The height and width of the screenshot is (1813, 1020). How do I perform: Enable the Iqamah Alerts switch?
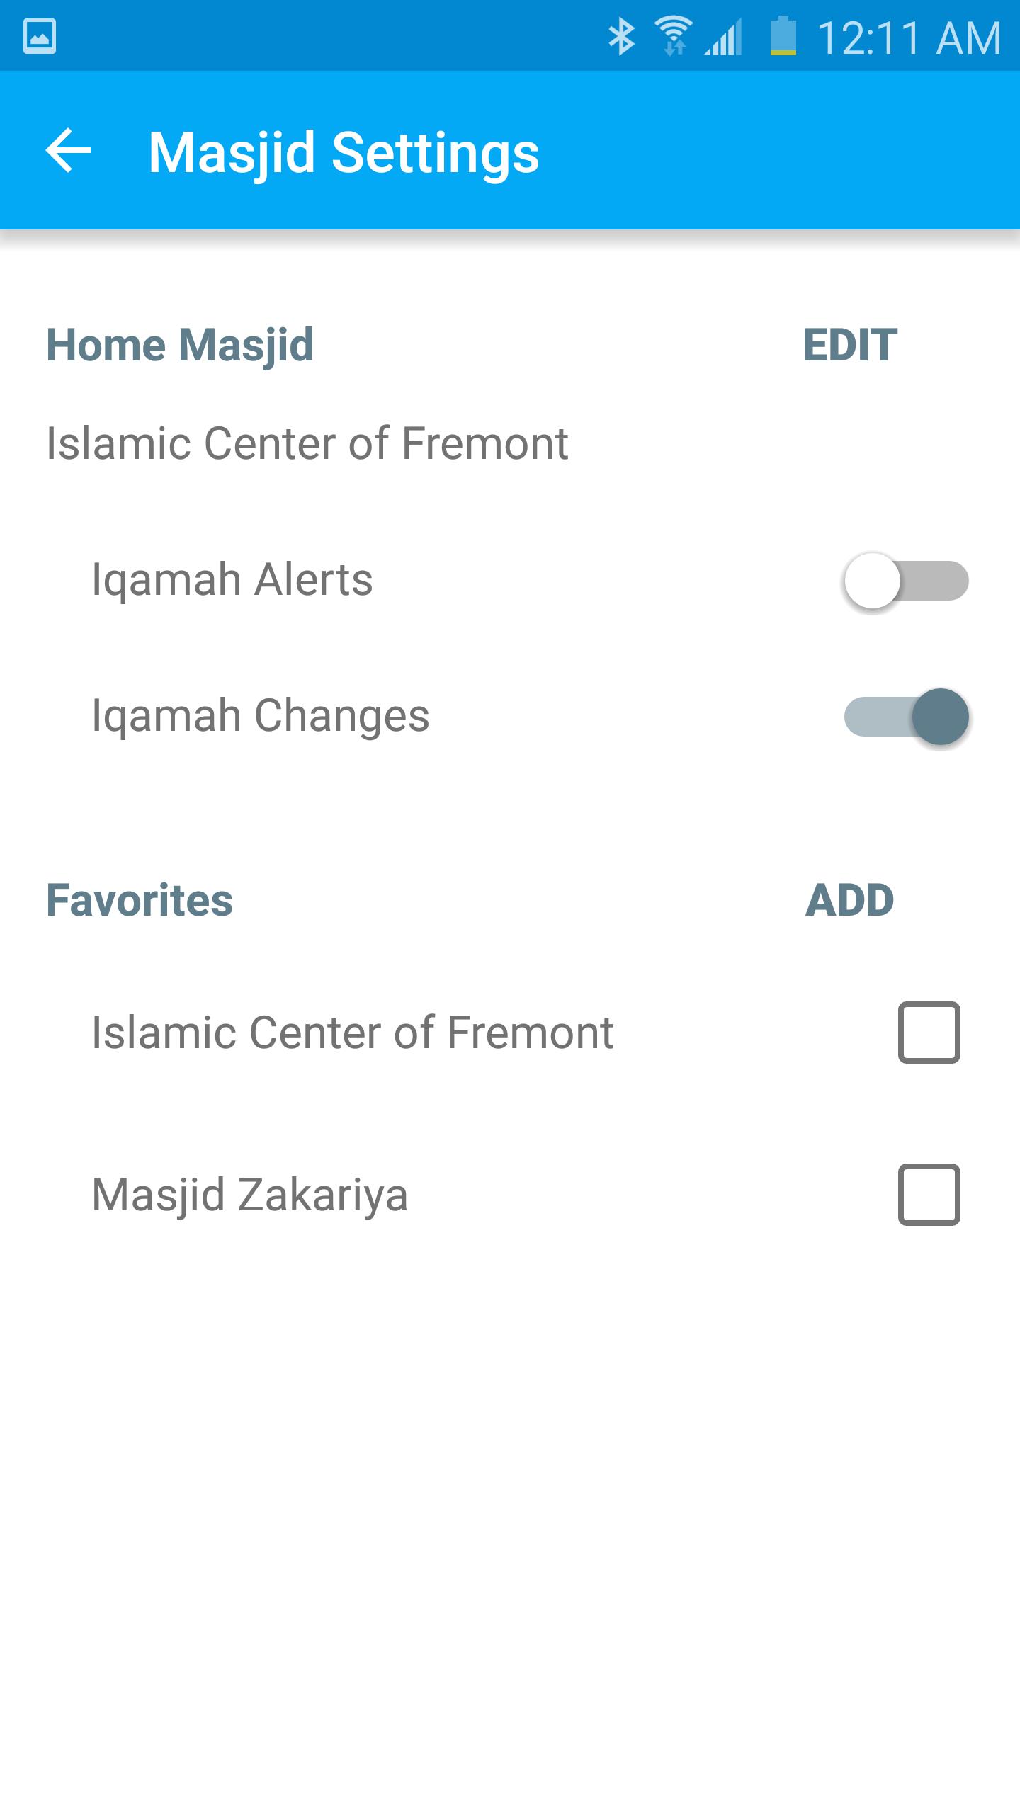coord(906,581)
